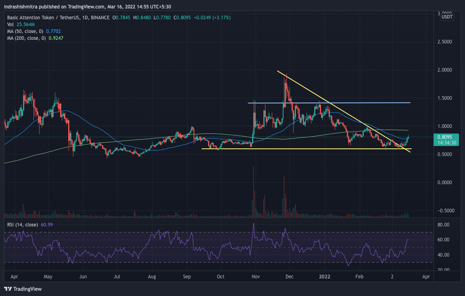Click the 2.5000 price axis label
This screenshot has height=296, width=465.
[446, 42]
